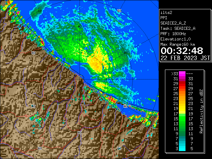Select the cyan 3–5 dBZ legend swatch
212x159 pixels.
[182, 148]
